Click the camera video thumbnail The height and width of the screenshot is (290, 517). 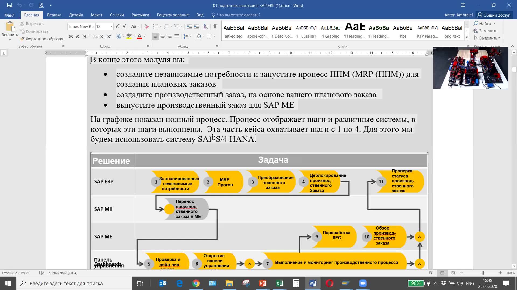click(470, 68)
